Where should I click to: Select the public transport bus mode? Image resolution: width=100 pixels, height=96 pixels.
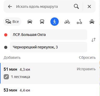[x=42, y=22]
